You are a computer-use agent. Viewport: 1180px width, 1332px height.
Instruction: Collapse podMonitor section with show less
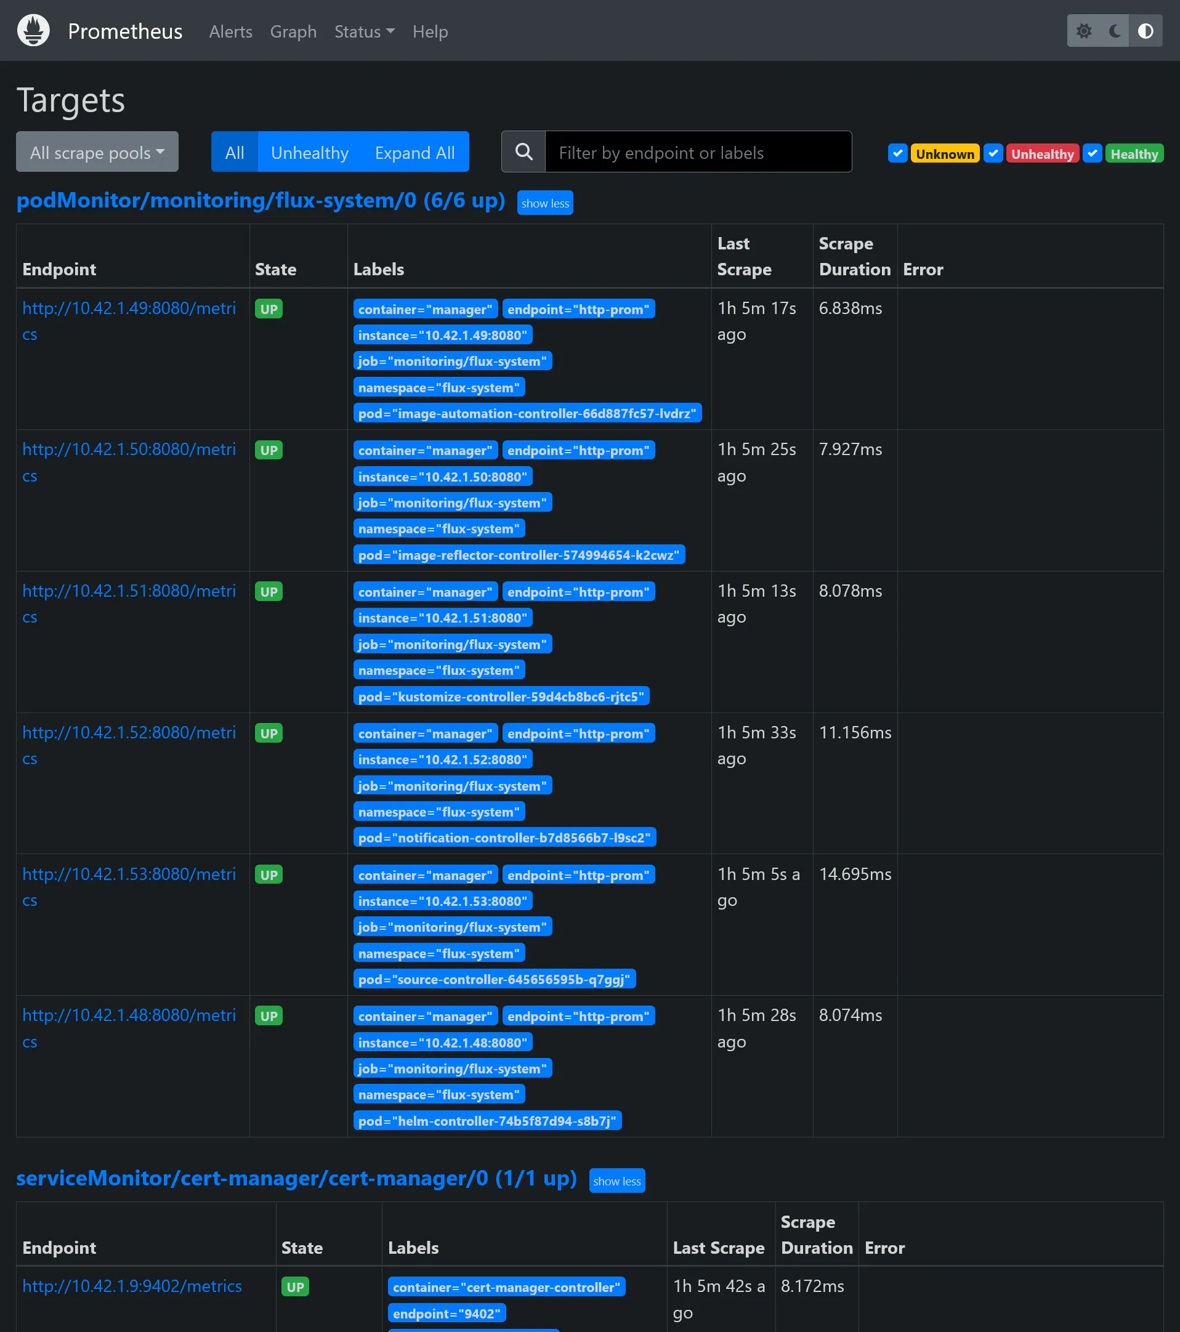(544, 203)
